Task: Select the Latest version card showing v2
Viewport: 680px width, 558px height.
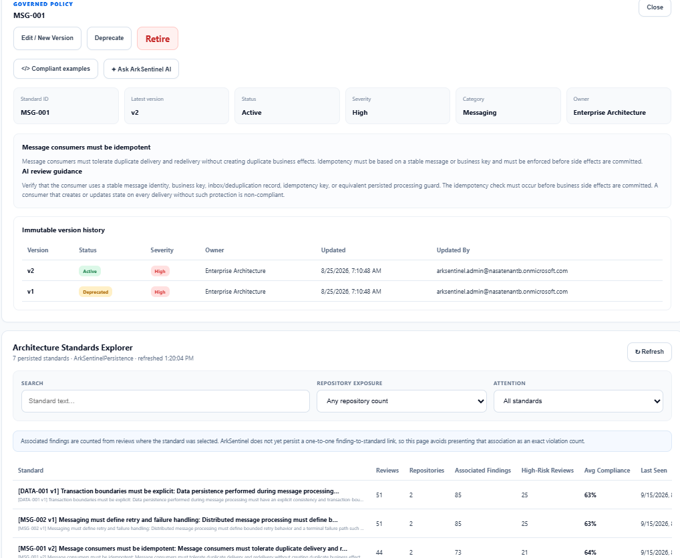Action: click(176, 105)
